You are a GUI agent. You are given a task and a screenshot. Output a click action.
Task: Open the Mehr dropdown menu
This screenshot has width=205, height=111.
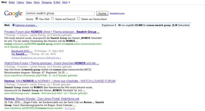pyautogui.click(x=66, y=2)
